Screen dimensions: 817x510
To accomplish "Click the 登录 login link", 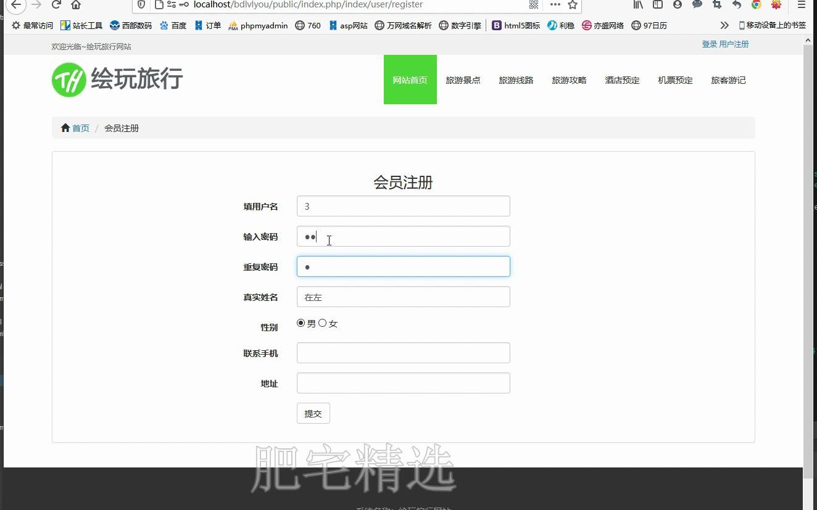I will click(709, 44).
